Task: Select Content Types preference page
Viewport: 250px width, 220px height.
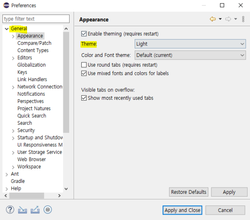Action: pyautogui.click(x=33, y=50)
